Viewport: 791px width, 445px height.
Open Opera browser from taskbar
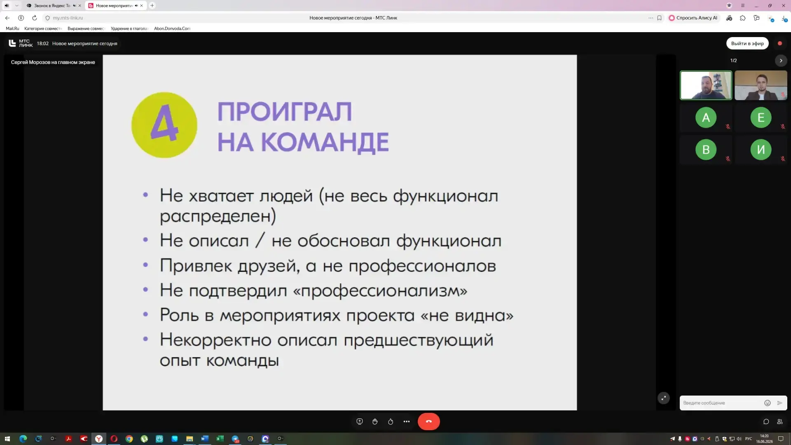point(114,439)
